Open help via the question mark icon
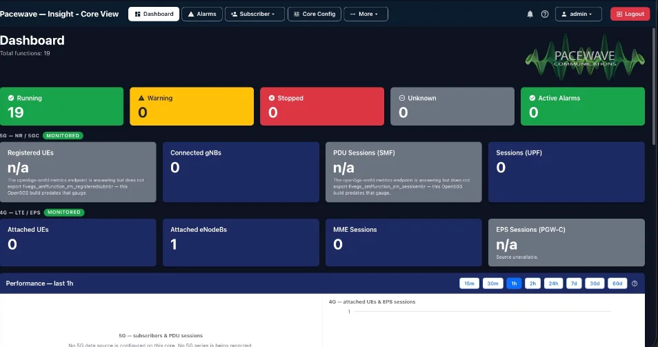The height and width of the screenshot is (347, 658). pyautogui.click(x=545, y=14)
